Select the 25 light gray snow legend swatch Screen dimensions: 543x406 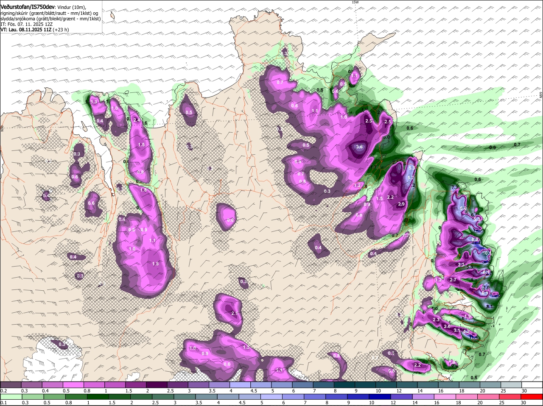(511, 384)
